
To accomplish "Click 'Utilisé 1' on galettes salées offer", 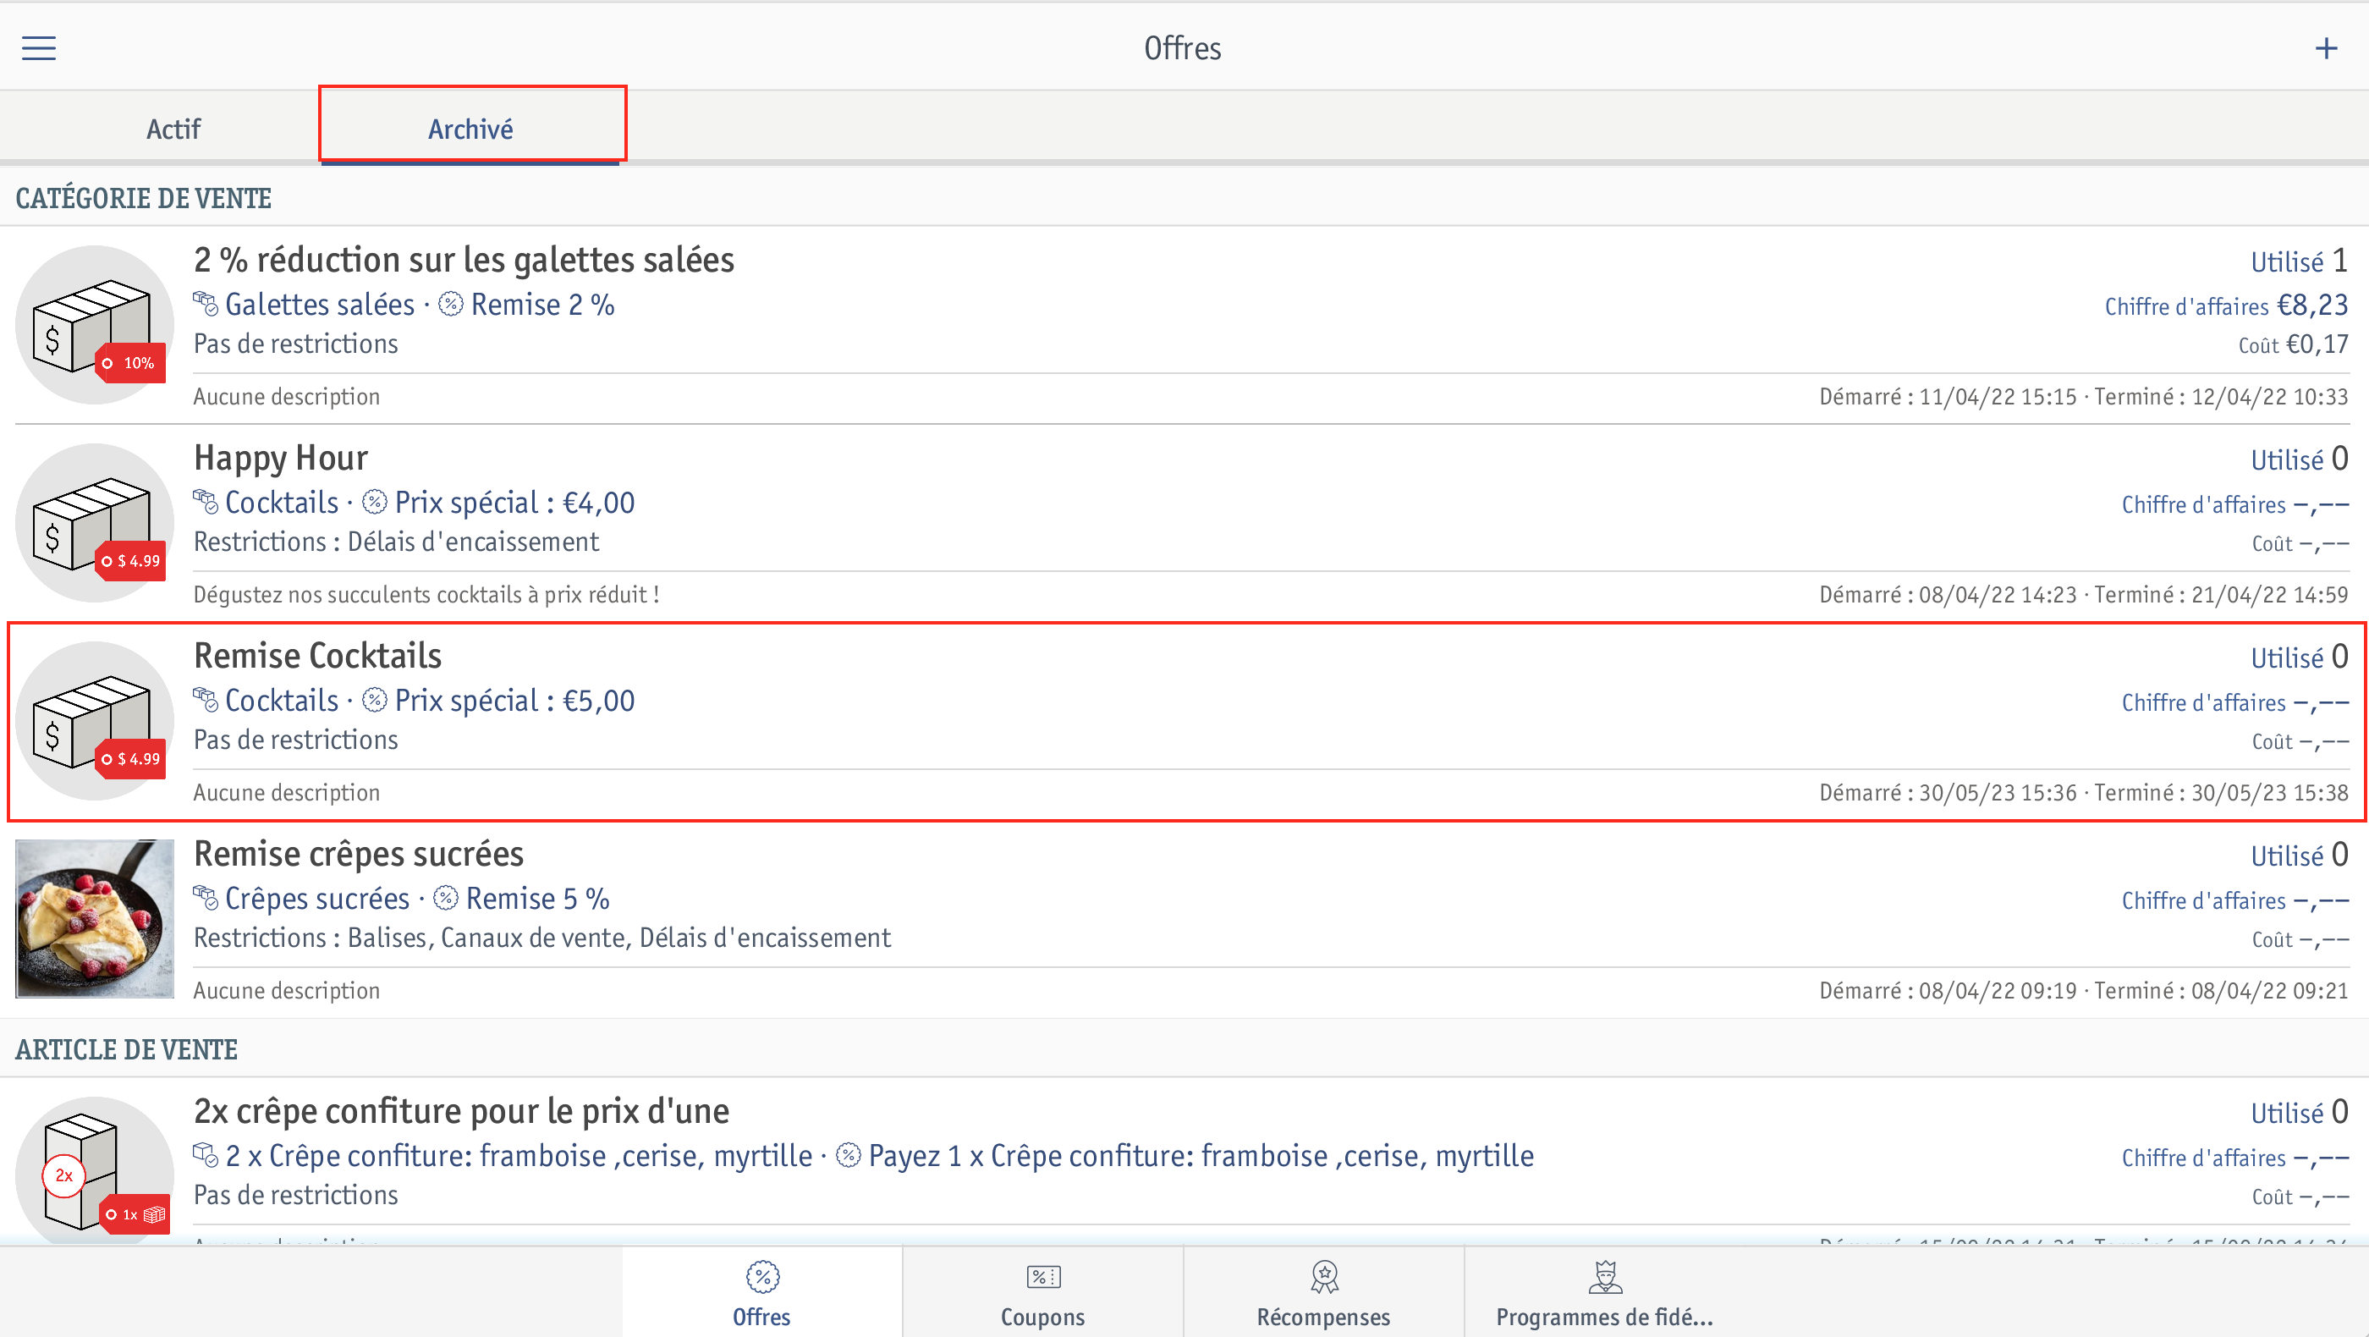I will (2299, 261).
